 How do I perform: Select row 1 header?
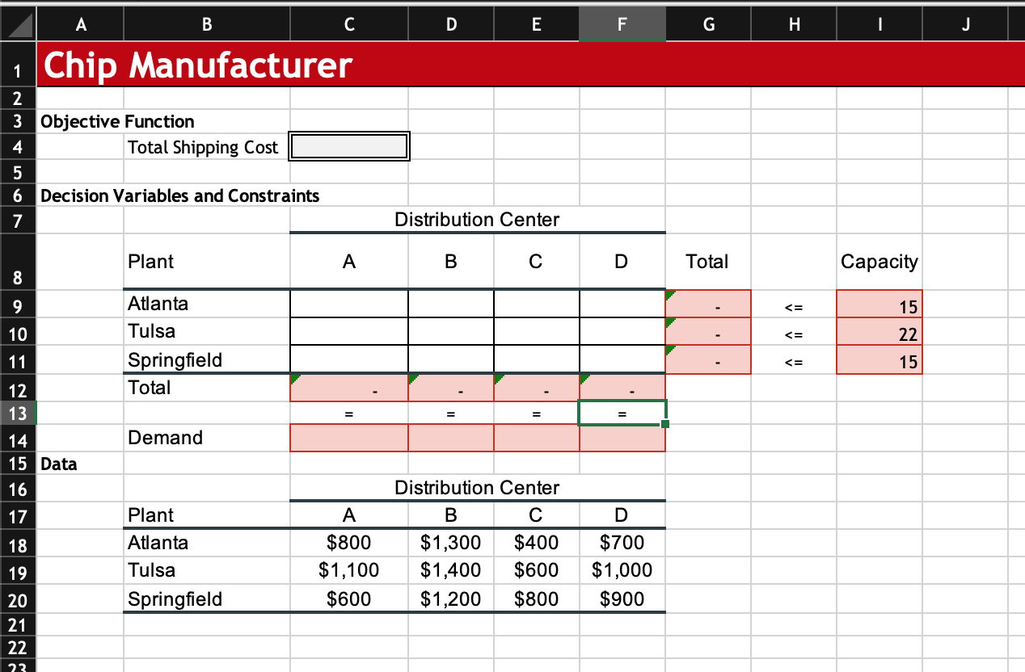coord(18,64)
